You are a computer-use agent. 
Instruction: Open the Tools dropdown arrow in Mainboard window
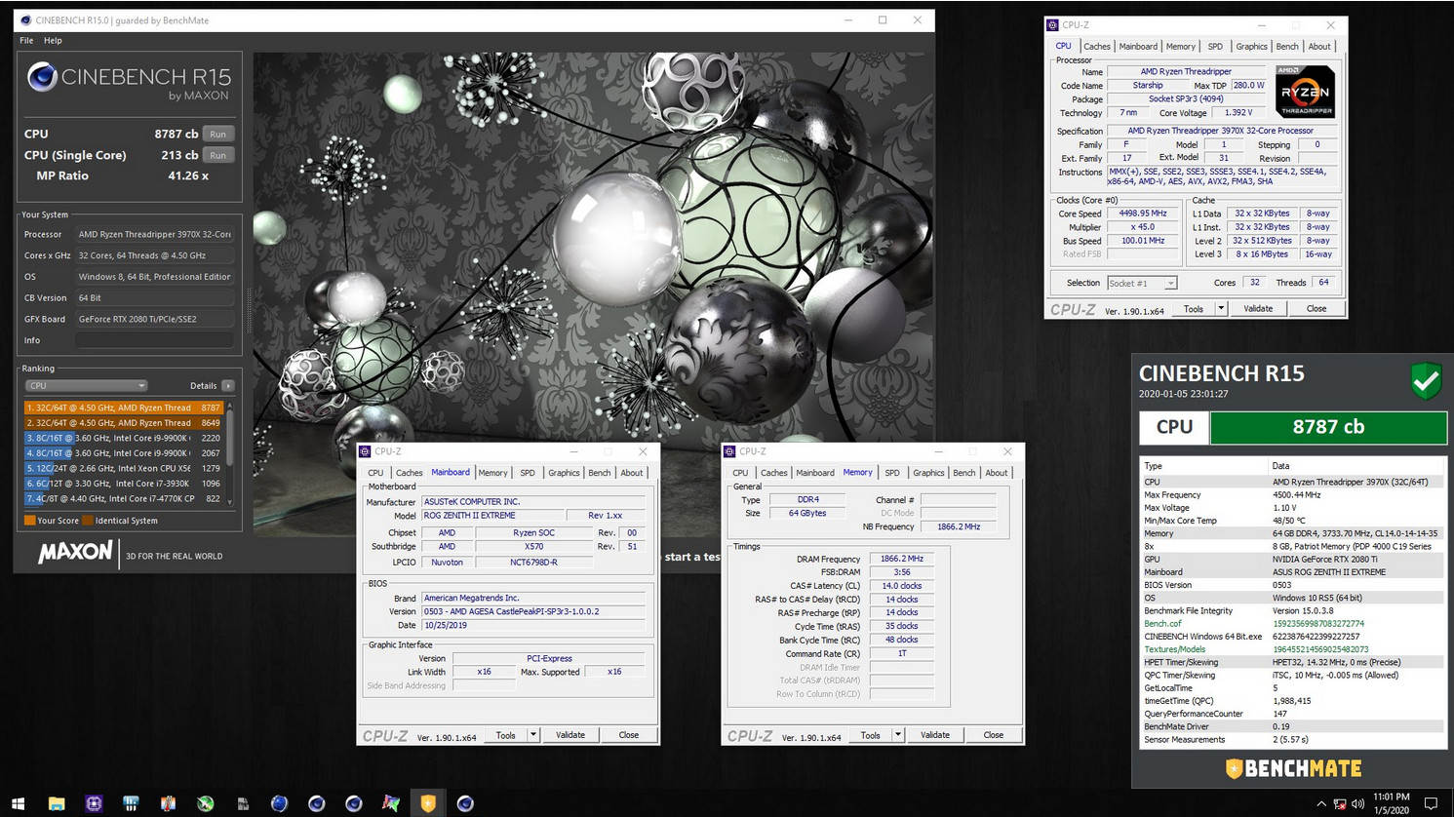(533, 735)
